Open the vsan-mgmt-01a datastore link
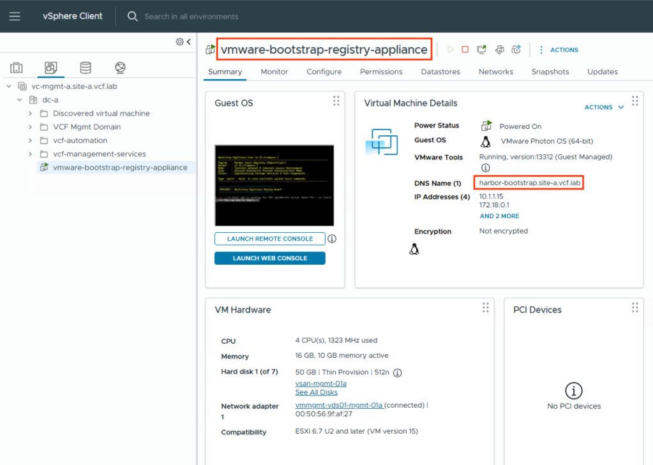Viewport: 653px width, 465px height. click(x=320, y=383)
